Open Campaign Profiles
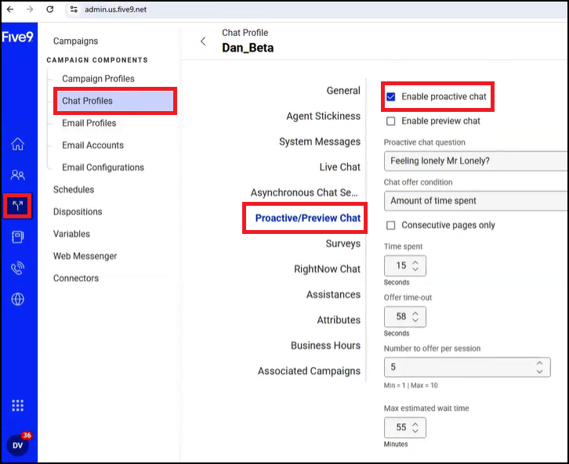 pos(98,78)
